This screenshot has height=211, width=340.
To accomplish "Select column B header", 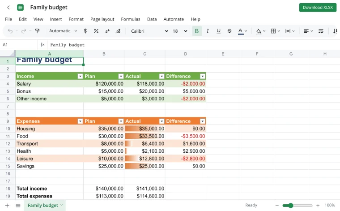I will [x=104, y=54].
